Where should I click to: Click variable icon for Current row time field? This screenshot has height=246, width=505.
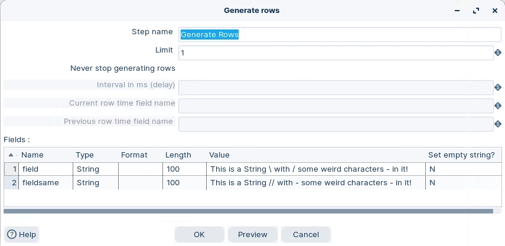coord(498,106)
